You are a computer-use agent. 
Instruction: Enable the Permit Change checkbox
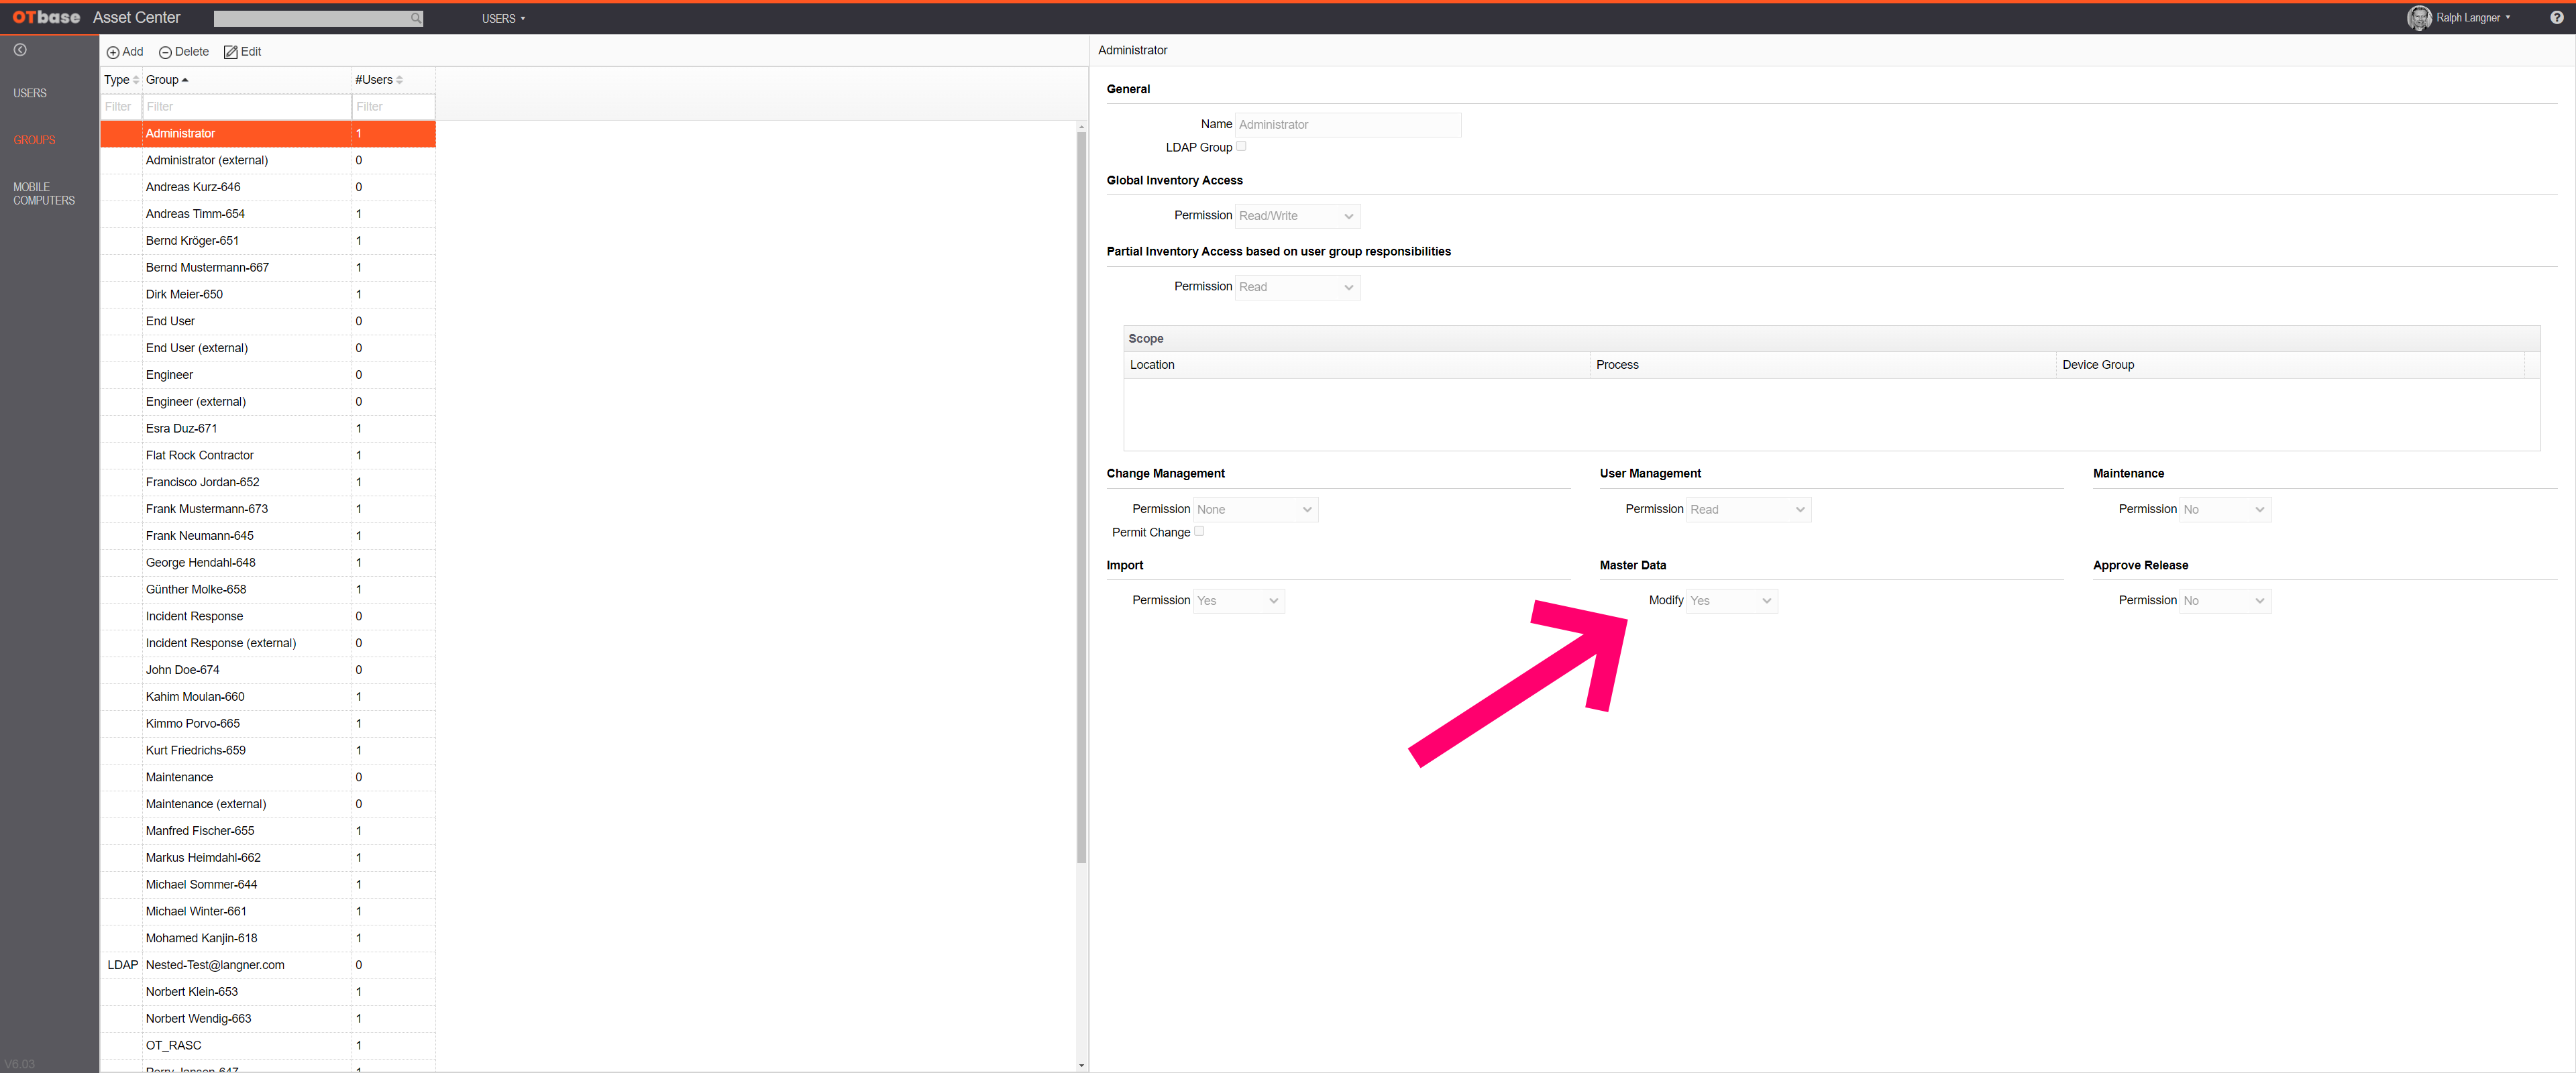point(1200,531)
